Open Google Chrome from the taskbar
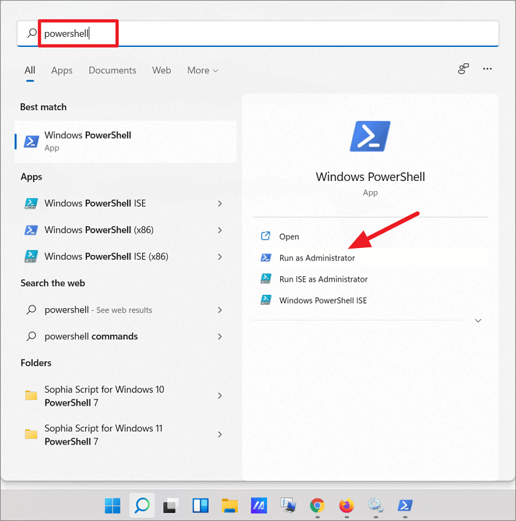Screen dimensions: 516x521 [x=317, y=506]
